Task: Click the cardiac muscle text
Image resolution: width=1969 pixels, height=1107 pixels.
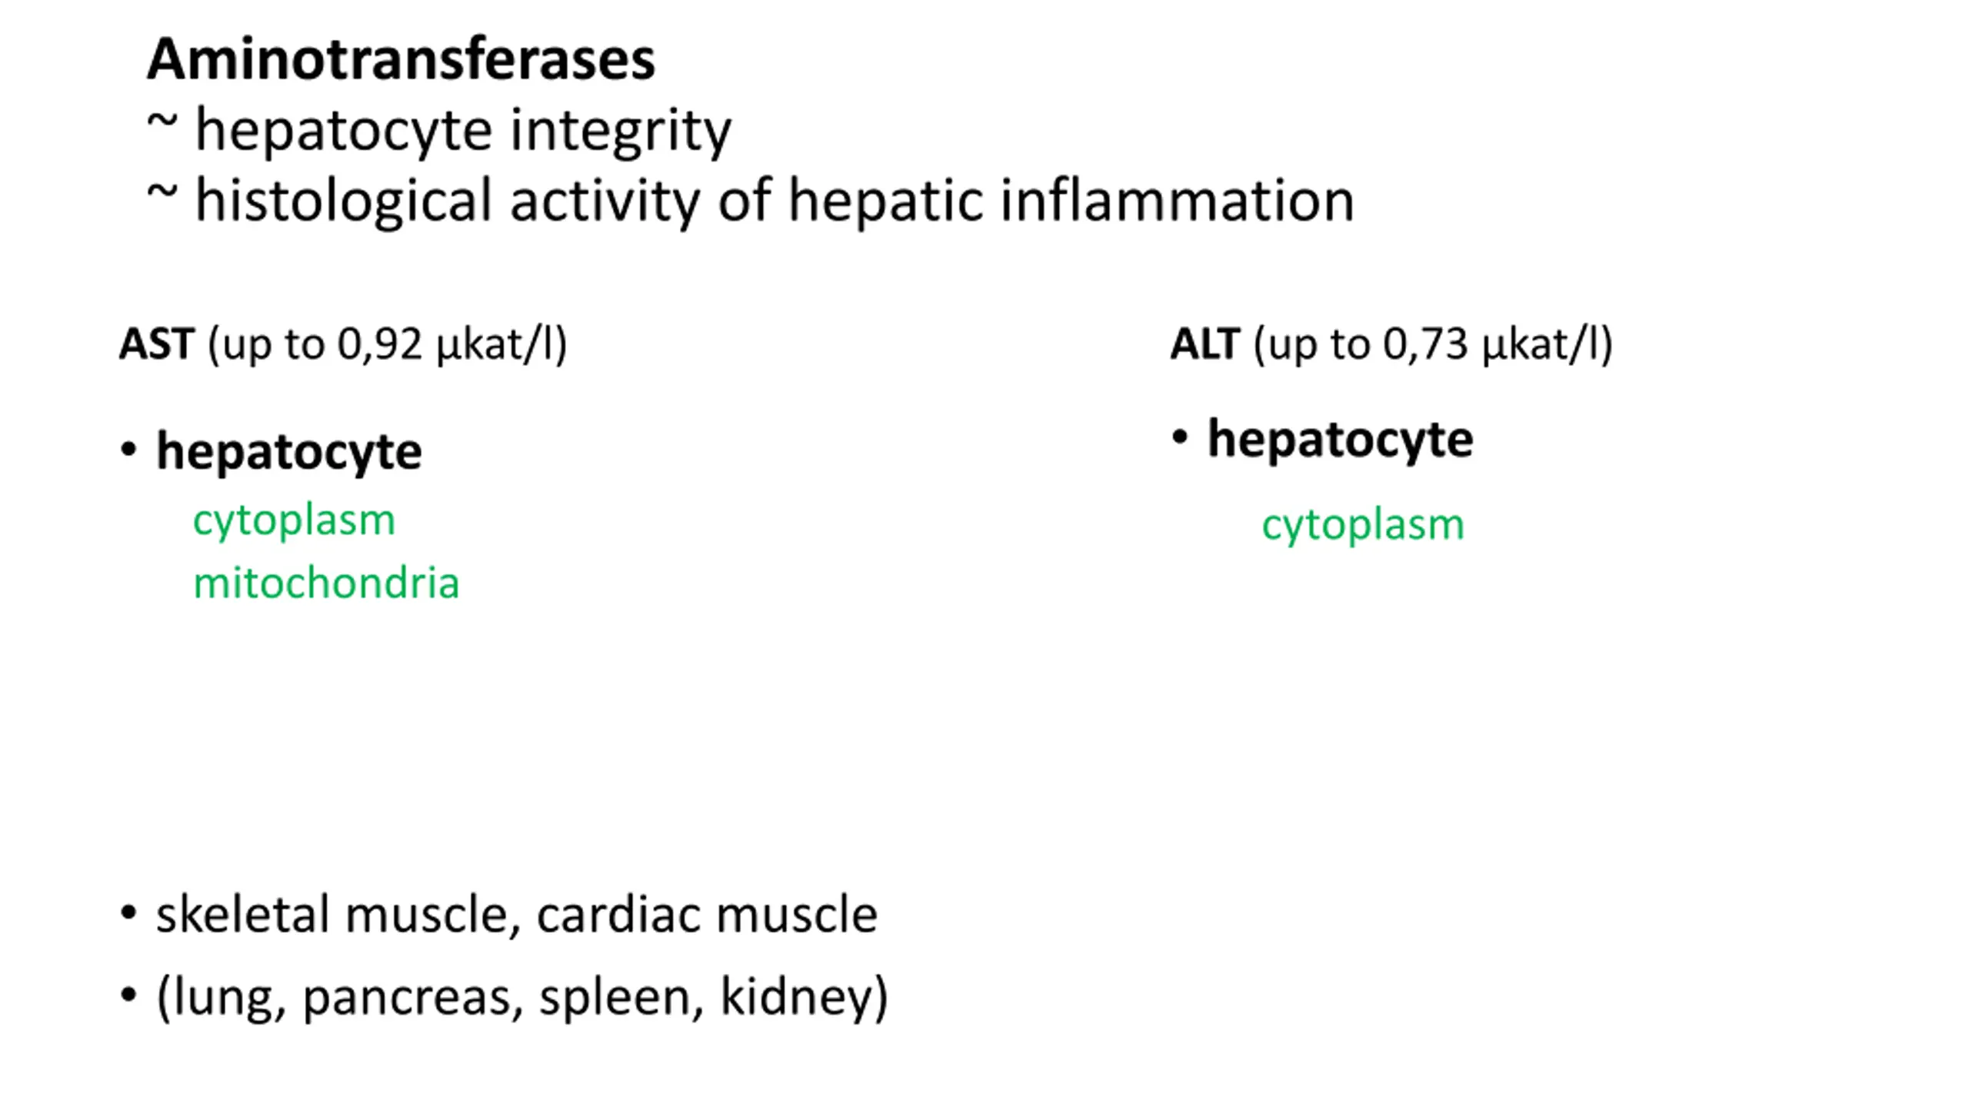Action: click(x=707, y=916)
